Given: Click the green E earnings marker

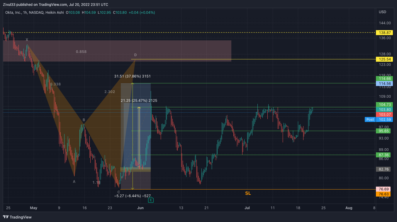Looking at the screenshot, I should (x=151, y=200).
